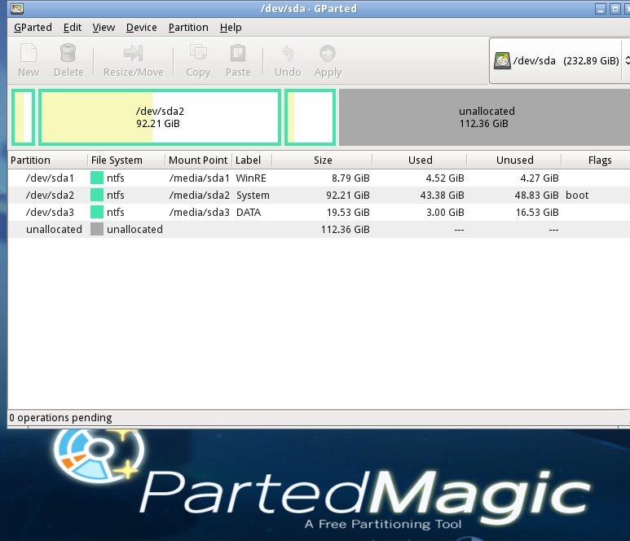Click the /media/sda3 mount point cell
Screen dimensions: 630x541
[x=200, y=212]
